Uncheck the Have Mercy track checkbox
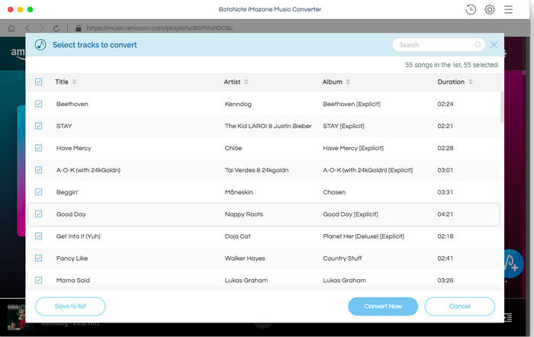Viewport: 534px width, 337px height. 38,148
